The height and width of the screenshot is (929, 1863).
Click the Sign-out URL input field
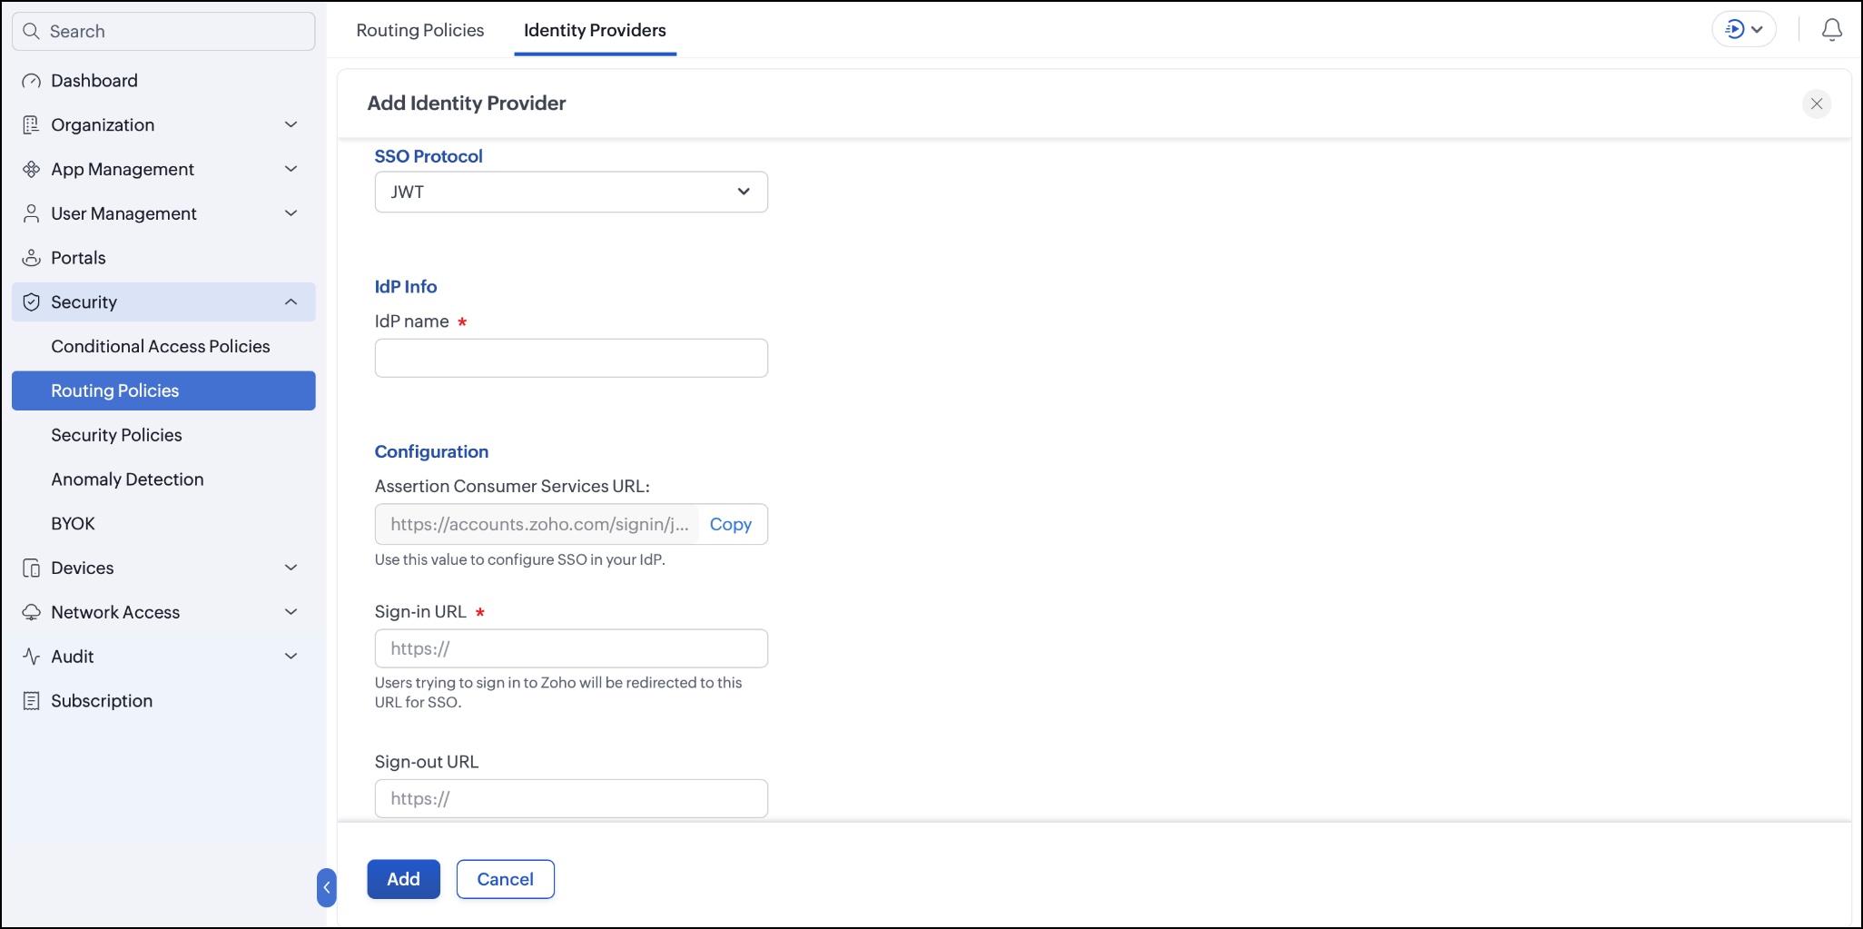point(571,798)
